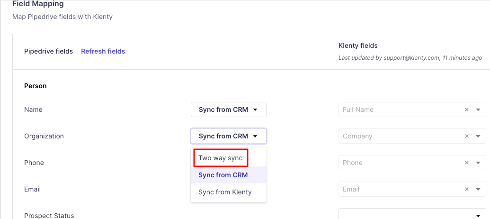Click the Refresh fields link

point(103,51)
